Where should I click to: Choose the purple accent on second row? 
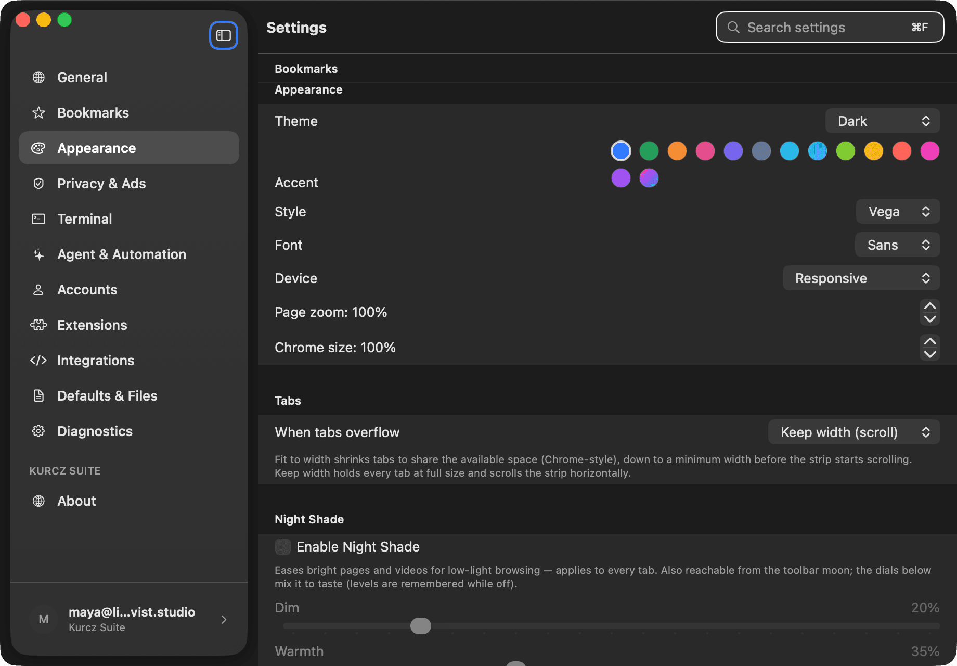pos(621,178)
